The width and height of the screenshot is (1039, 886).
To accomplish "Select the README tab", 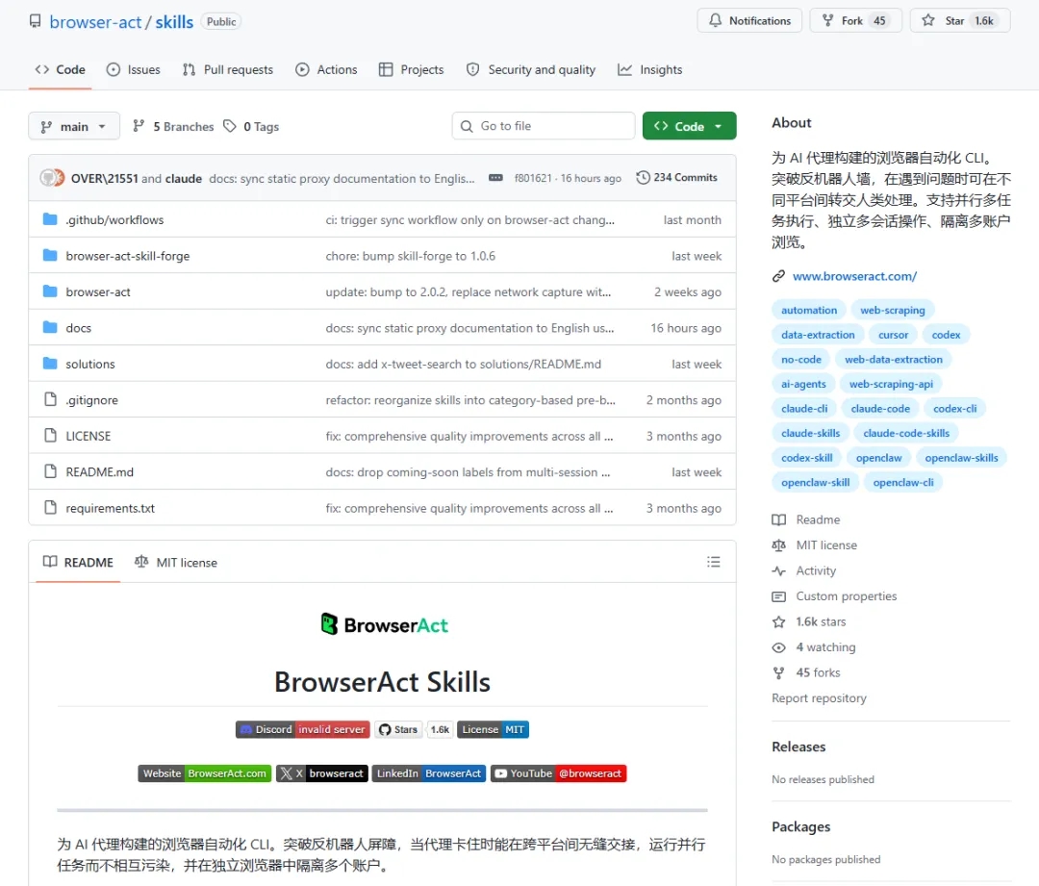I will pyautogui.click(x=78, y=563).
